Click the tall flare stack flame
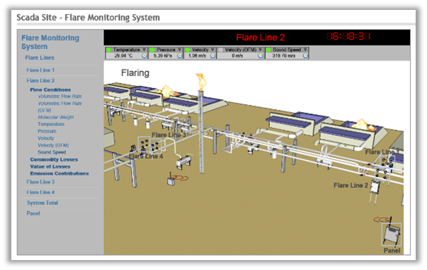The width and height of the screenshot is (427, 270). pos(201,81)
